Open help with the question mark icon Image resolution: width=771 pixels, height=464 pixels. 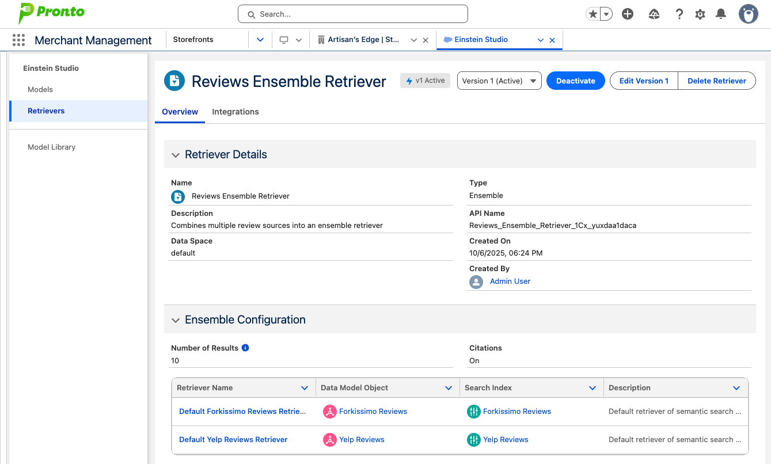679,13
